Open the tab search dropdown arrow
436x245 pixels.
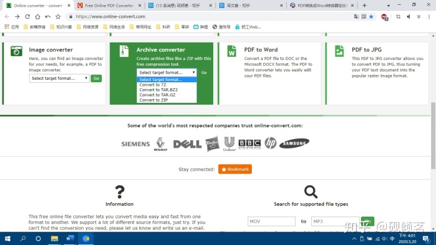coord(388,5)
